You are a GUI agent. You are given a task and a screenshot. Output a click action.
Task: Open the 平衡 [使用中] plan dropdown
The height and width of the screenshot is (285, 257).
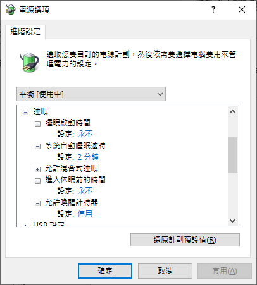tap(91, 94)
